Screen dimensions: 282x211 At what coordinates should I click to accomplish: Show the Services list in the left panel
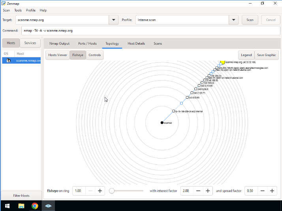[x=30, y=43]
